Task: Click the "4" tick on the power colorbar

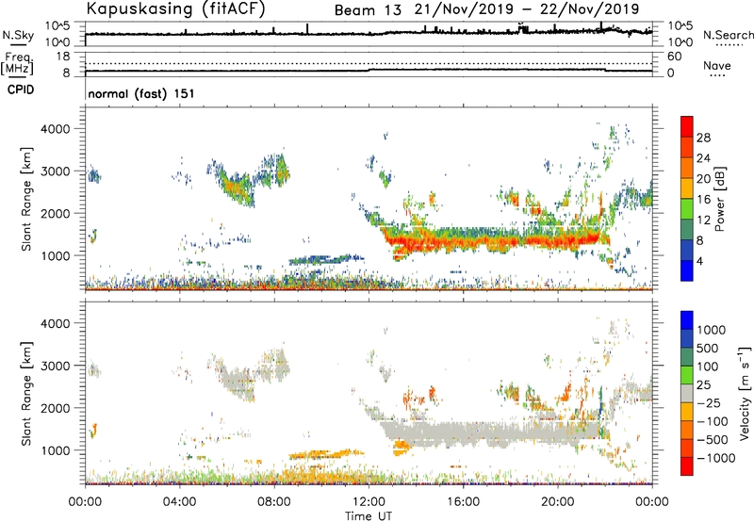Action: (x=700, y=261)
